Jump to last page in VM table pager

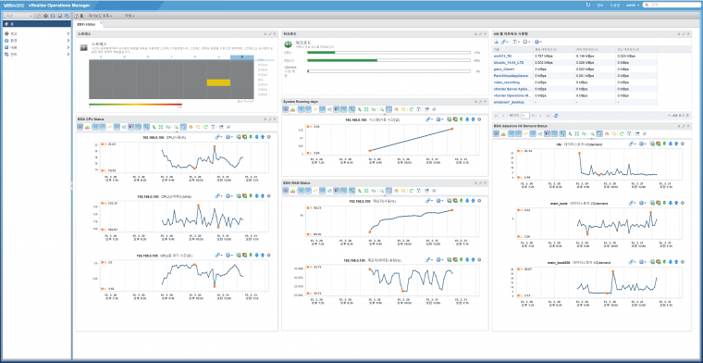(548, 116)
